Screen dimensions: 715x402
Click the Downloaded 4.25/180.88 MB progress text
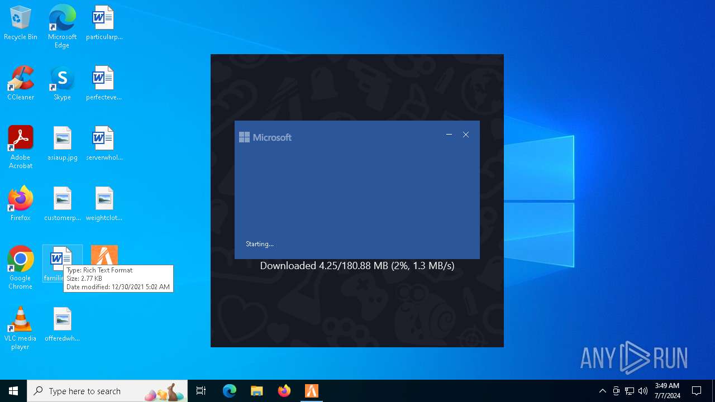357,266
